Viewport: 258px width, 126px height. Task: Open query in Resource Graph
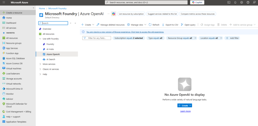188,25
